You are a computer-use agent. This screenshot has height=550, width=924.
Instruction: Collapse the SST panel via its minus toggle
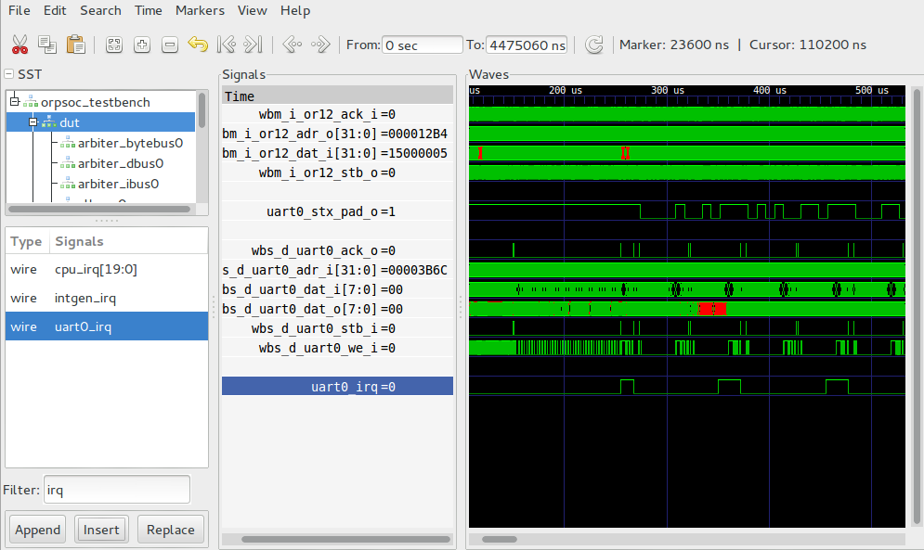pos(7,74)
